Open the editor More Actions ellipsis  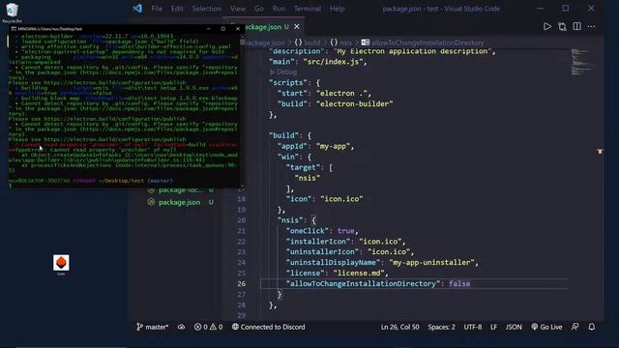pos(591,26)
